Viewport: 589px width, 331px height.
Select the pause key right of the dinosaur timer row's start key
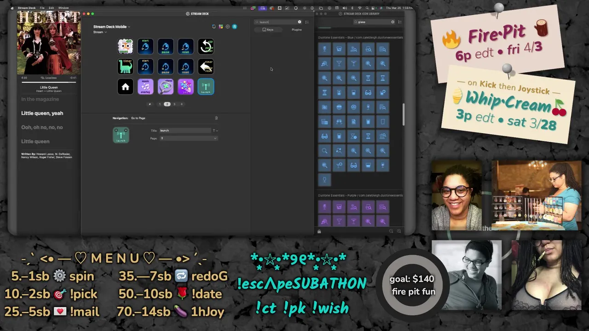tap(166, 67)
